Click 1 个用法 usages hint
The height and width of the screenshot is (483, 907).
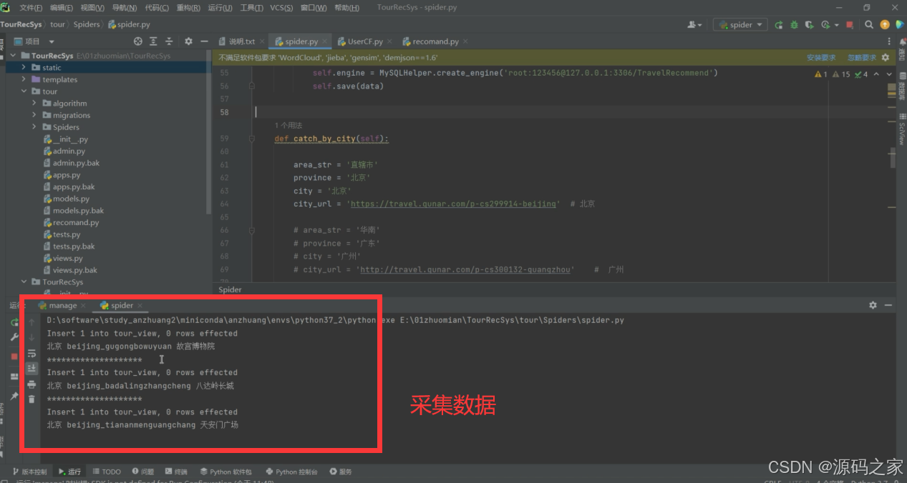click(x=288, y=126)
